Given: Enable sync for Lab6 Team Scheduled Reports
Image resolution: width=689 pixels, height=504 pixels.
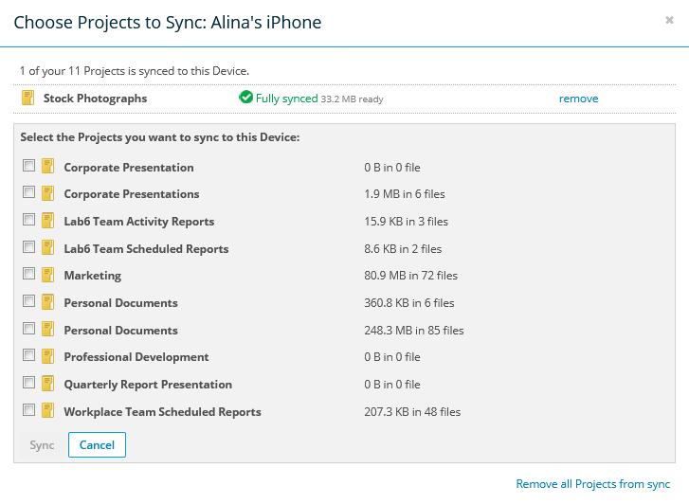Looking at the screenshot, I should 29,247.
